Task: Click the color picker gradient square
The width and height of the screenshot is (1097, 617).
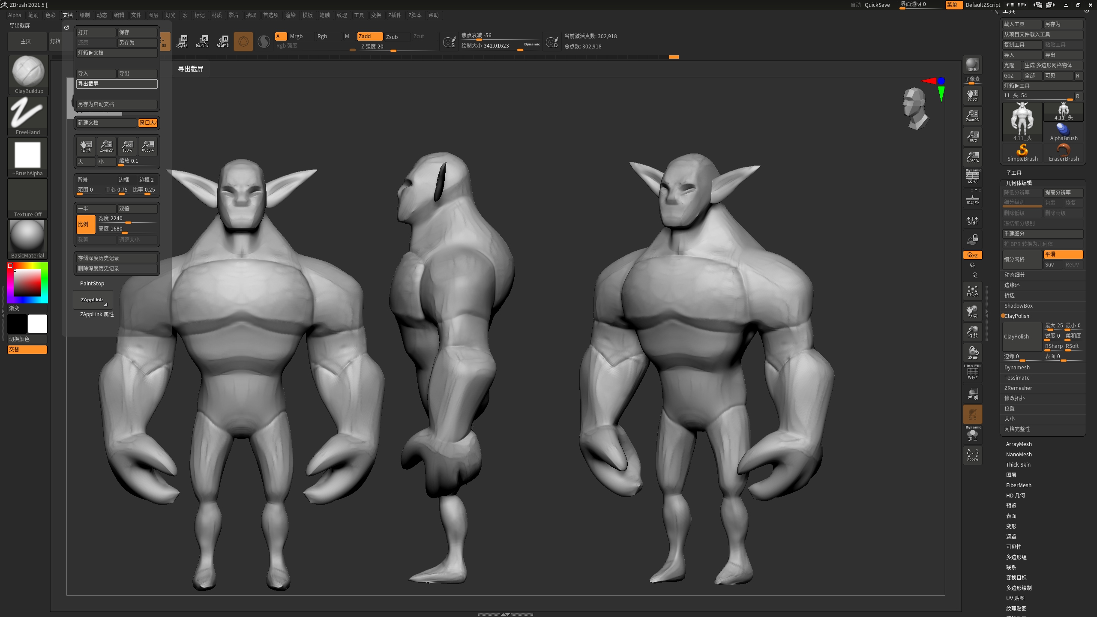Action: pyautogui.click(x=27, y=283)
